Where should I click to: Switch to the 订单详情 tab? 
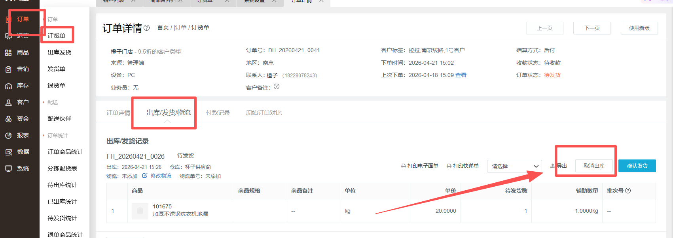118,112
